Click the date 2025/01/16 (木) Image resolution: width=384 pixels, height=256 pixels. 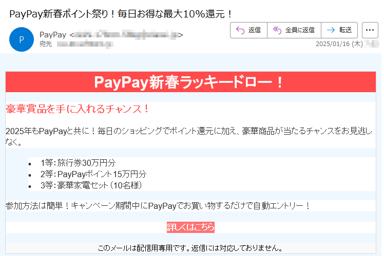339,44
